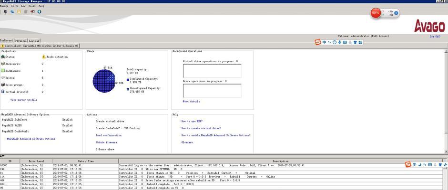
Task: Click the red 99% floating ball
Action: tap(376, 13)
